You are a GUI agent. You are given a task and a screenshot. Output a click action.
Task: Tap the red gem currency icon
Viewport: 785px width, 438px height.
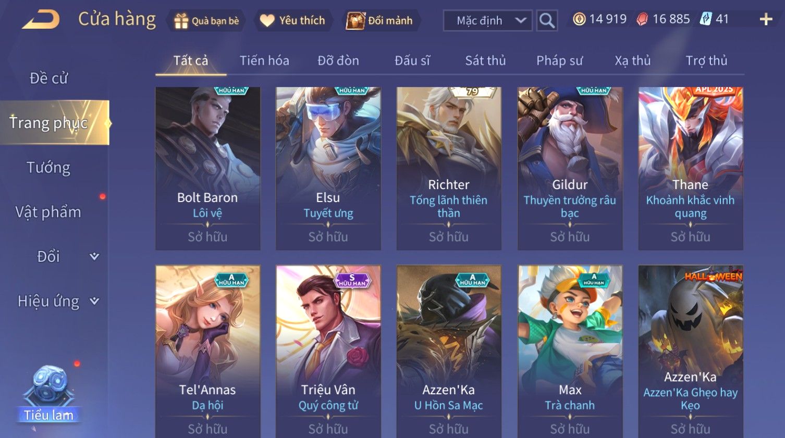pyautogui.click(x=642, y=19)
